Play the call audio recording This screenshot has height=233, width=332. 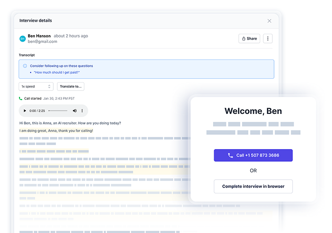coord(25,111)
